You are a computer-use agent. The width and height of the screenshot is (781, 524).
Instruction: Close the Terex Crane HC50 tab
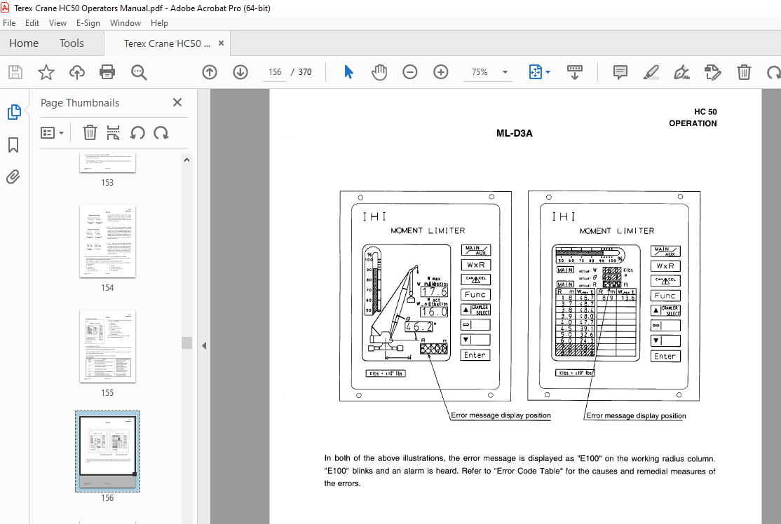tap(221, 43)
